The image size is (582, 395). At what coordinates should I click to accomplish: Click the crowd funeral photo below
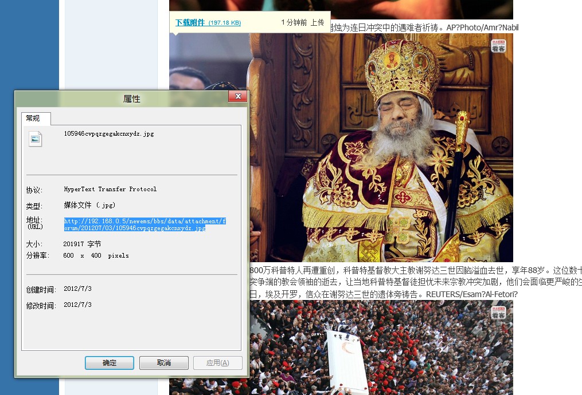tap(381, 347)
